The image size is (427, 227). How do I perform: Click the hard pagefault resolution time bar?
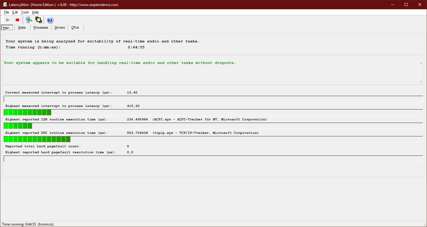213,159
